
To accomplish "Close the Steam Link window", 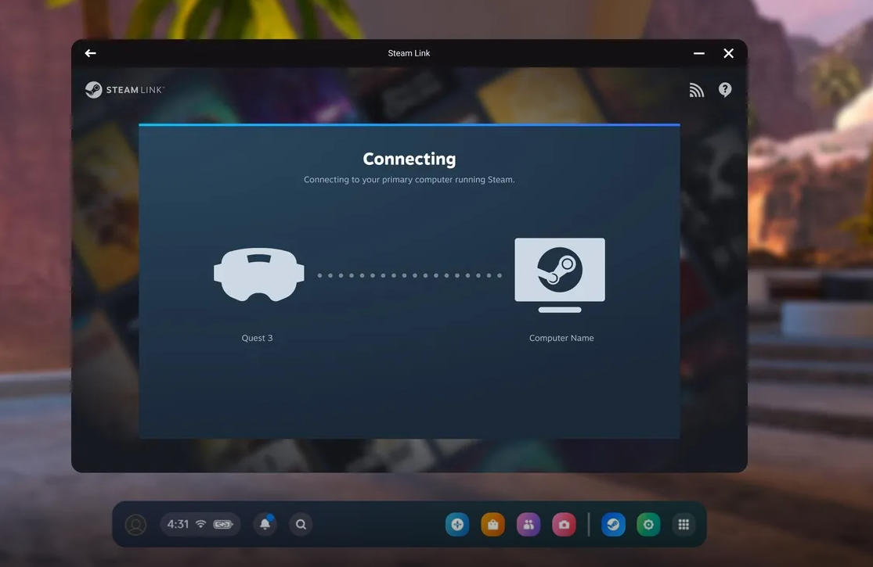I will [x=728, y=53].
